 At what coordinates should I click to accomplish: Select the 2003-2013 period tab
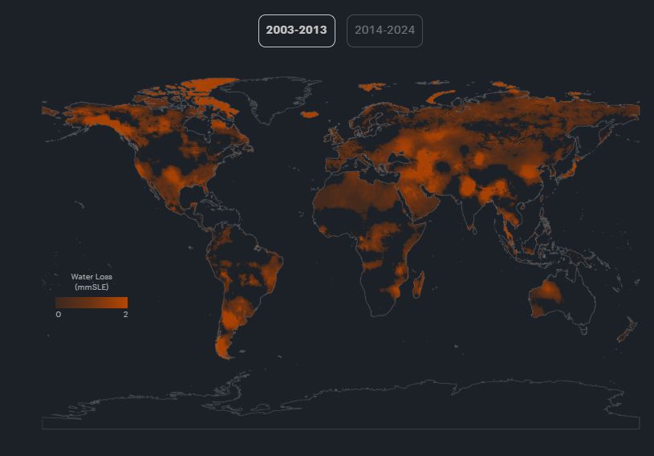pyautogui.click(x=297, y=31)
